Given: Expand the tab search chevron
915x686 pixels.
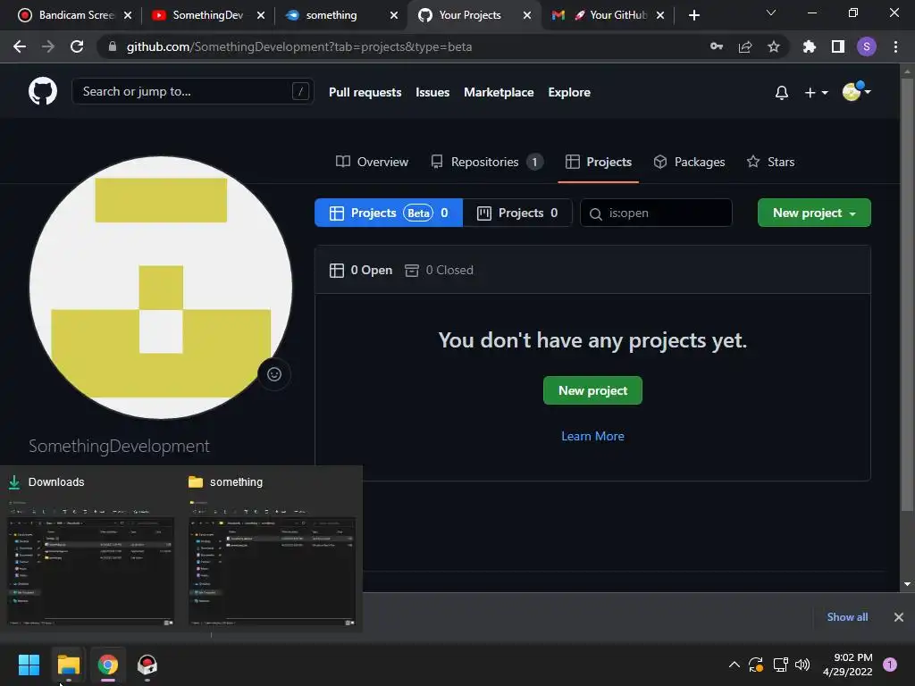Looking at the screenshot, I should [771, 13].
